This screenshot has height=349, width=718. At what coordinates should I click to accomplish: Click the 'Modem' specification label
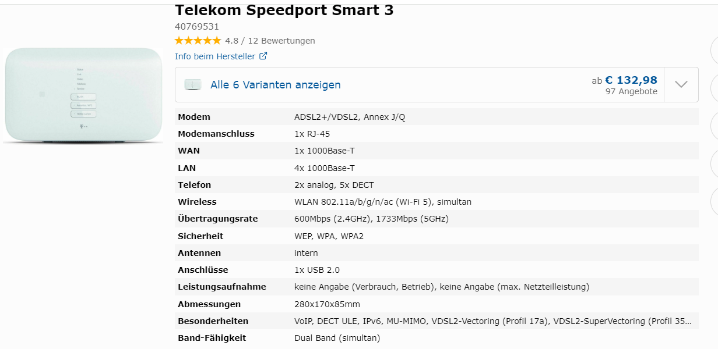coord(194,117)
